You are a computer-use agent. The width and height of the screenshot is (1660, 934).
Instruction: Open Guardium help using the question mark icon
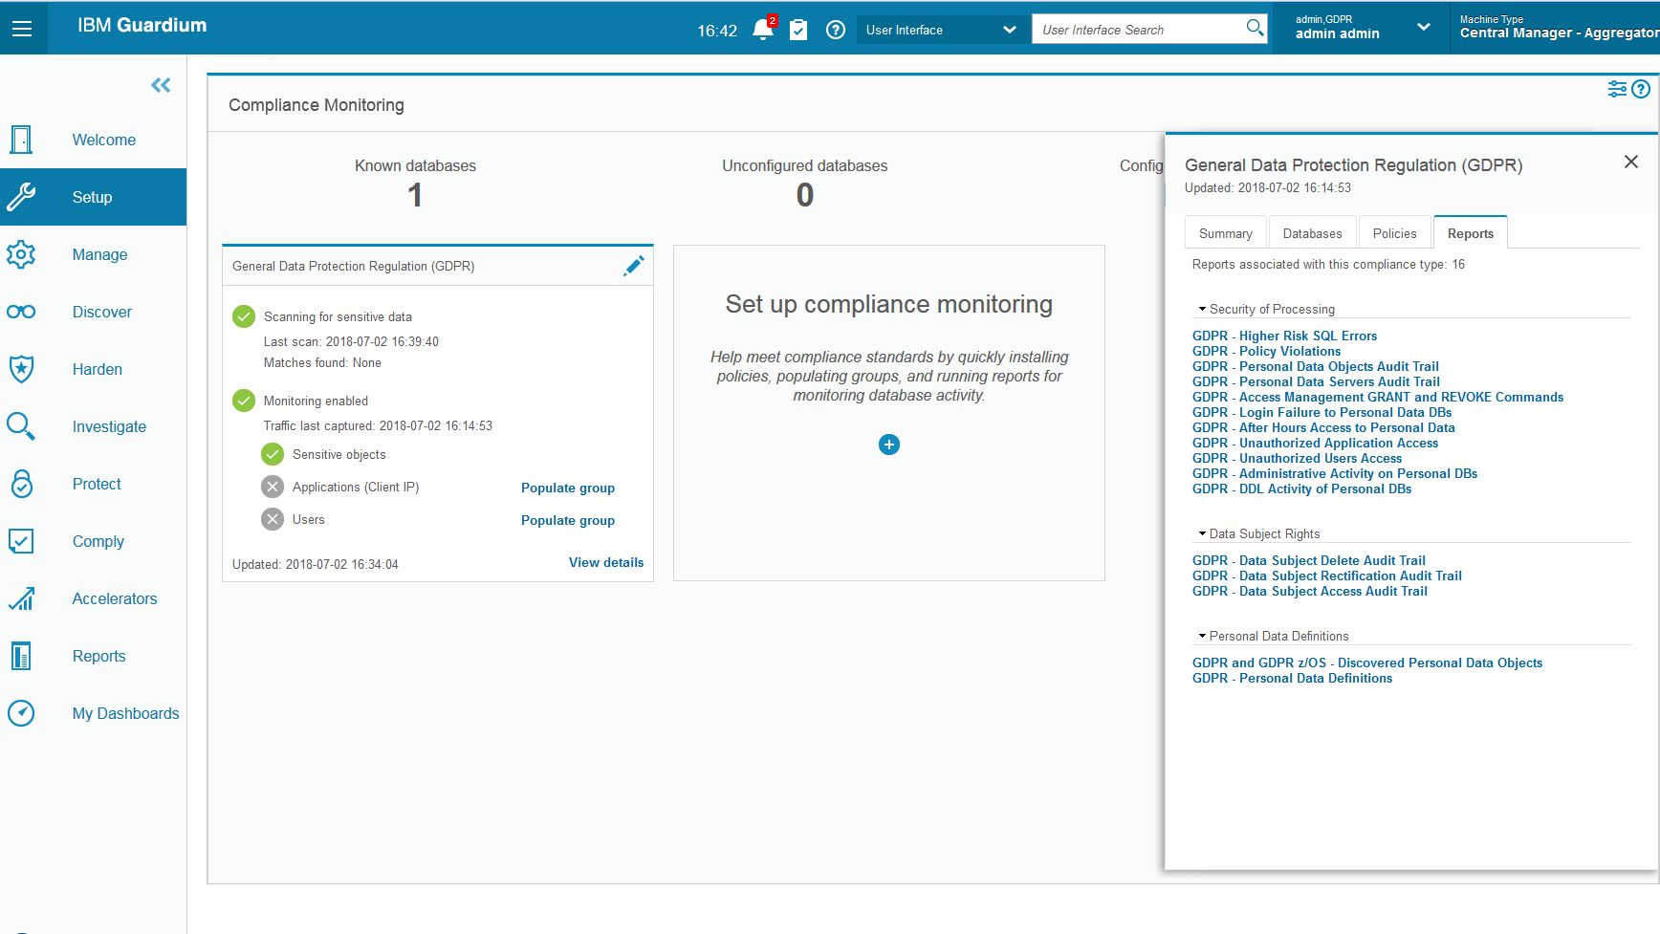[x=835, y=30]
